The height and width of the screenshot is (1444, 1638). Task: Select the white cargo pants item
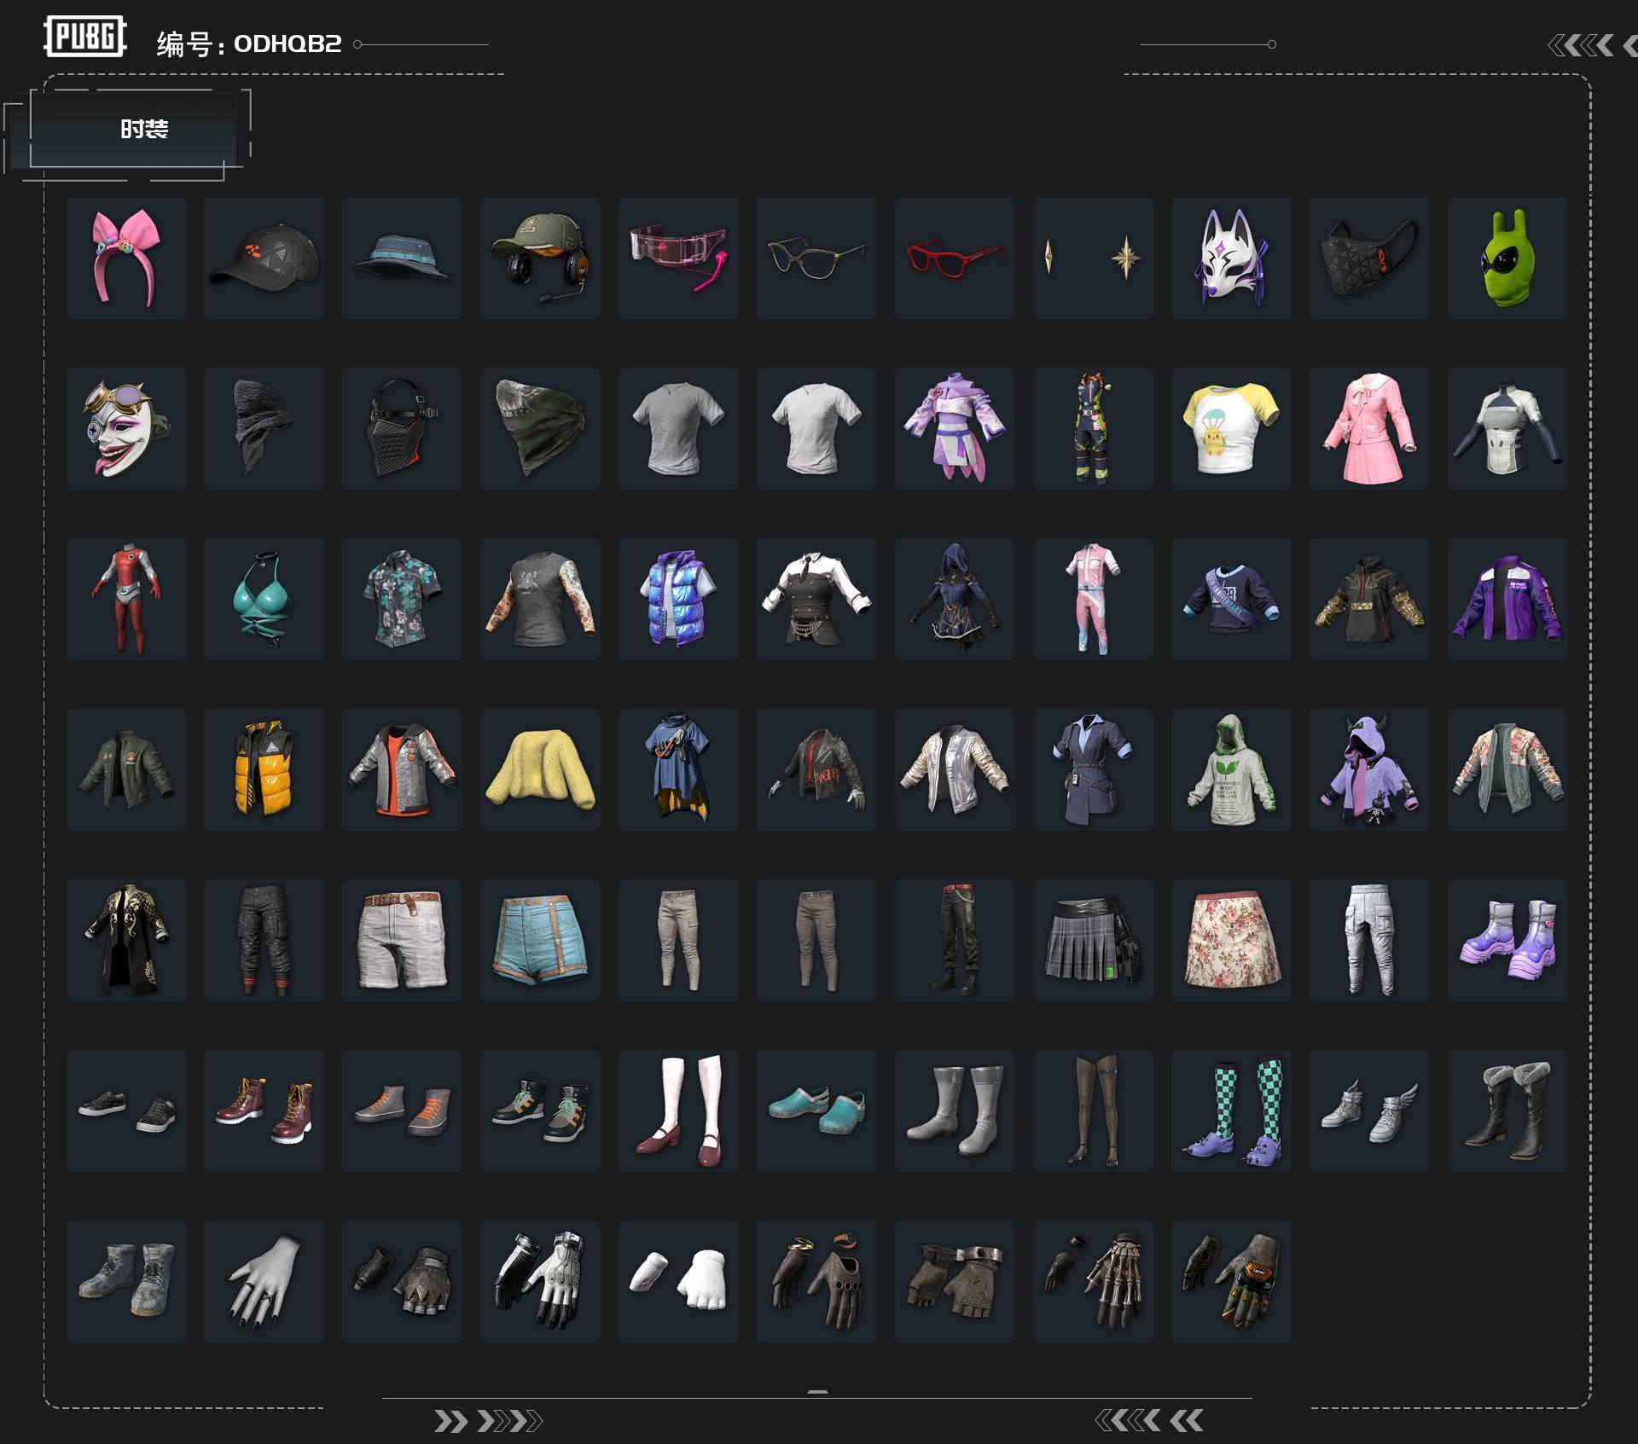click(x=1369, y=940)
